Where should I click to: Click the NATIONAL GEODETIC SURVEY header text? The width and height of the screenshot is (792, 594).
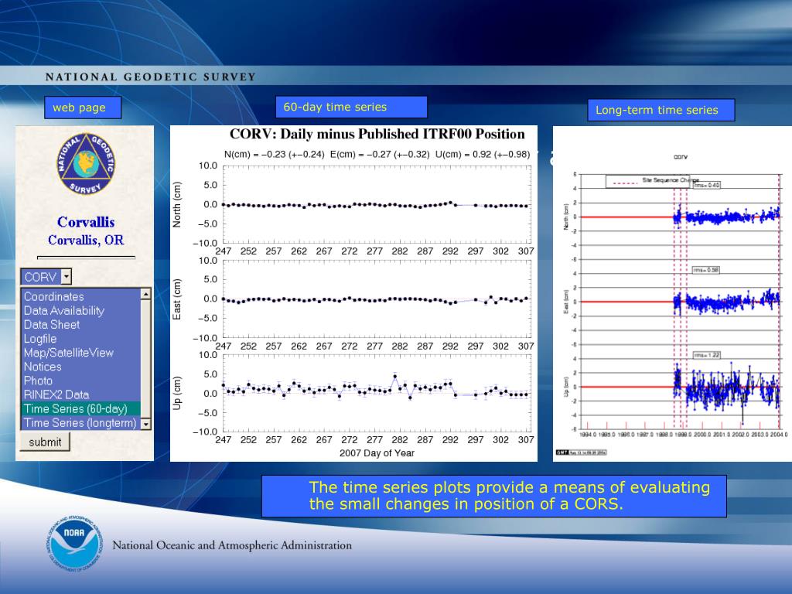pos(151,77)
